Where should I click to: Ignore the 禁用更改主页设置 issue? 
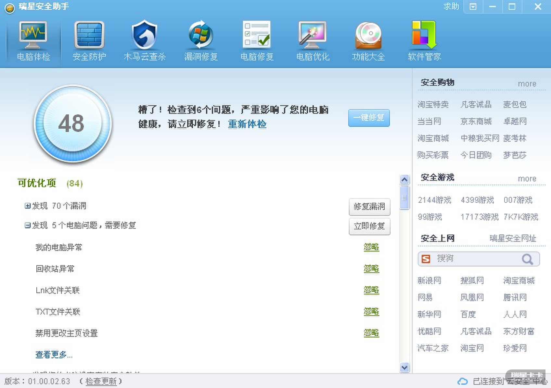point(371,333)
